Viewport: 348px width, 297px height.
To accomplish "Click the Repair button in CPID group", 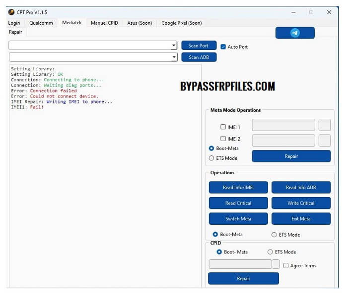I will click(243, 278).
